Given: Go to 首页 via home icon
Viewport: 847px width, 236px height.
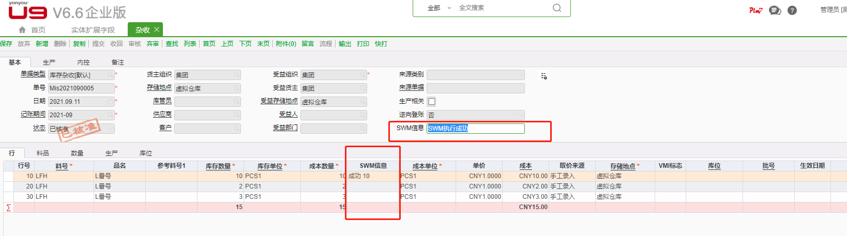Looking at the screenshot, I should click(22, 30).
